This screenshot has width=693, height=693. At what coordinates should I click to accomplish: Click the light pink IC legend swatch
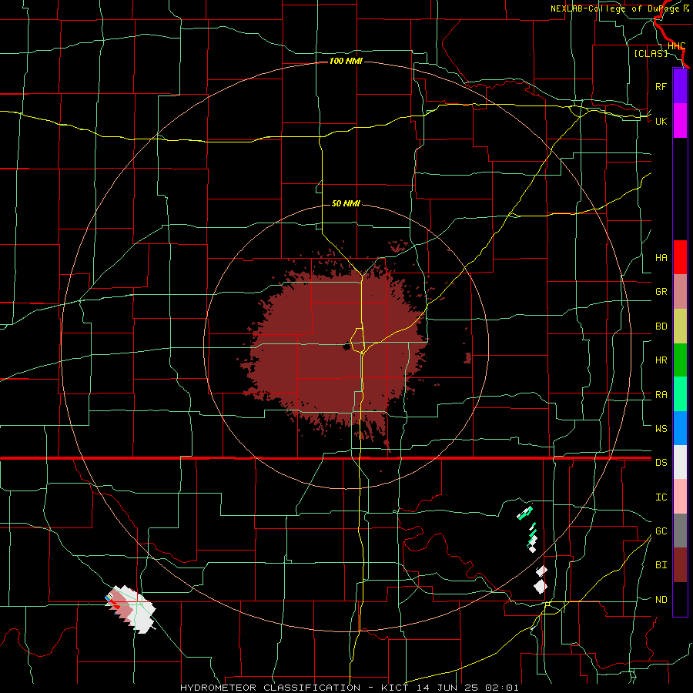tap(680, 497)
